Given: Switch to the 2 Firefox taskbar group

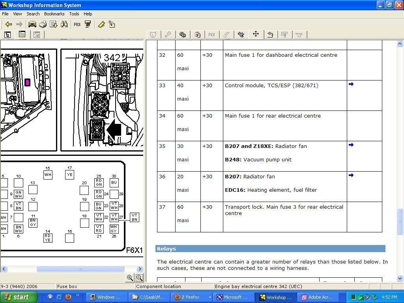Looking at the screenshot, I should click(192, 297).
